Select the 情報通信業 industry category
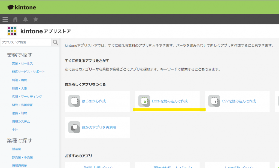This screenshot has width=279, height=168. click(x=19, y=166)
